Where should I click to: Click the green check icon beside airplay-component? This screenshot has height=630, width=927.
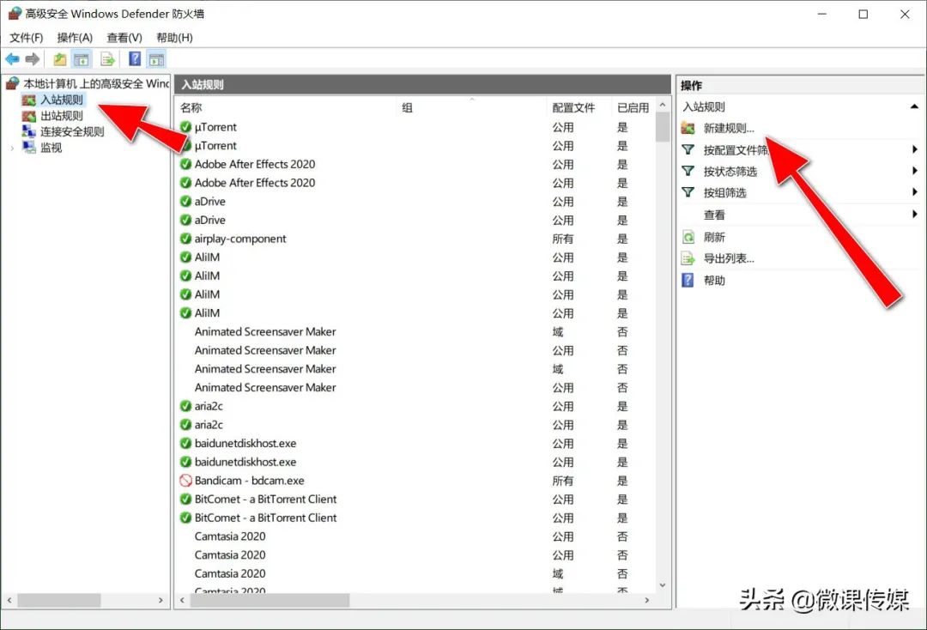(185, 239)
